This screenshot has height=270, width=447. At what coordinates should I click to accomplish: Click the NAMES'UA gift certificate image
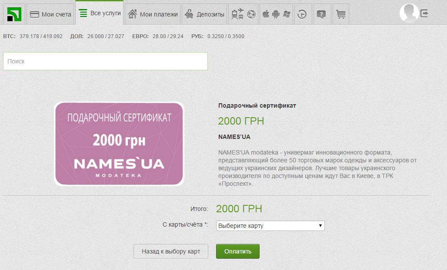tap(119, 144)
